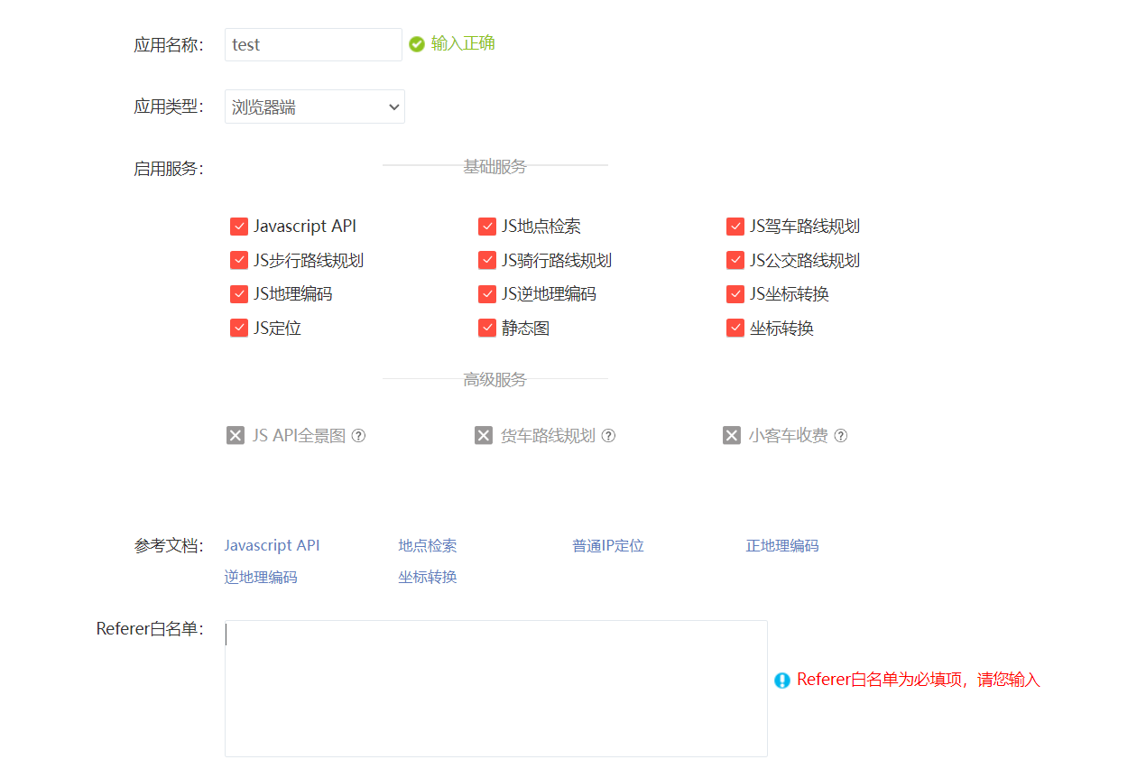This screenshot has height=769, width=1146.
Task: Open the 正地理编码 reference doc link
Action: 782,546
